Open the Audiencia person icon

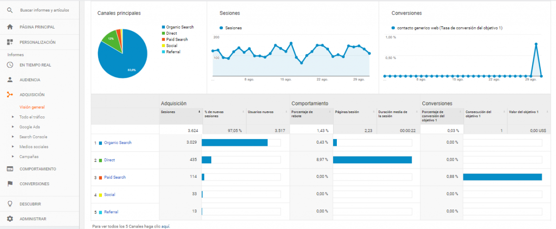[x=10, y=79]
